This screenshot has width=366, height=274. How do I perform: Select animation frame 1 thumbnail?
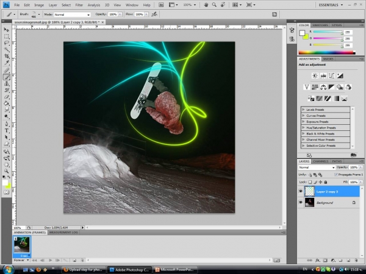pyautogui.click(x=22, y=245)
